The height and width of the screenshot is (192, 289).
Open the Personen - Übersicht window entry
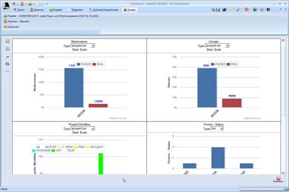pyautogui.click(x=21, y=21)
